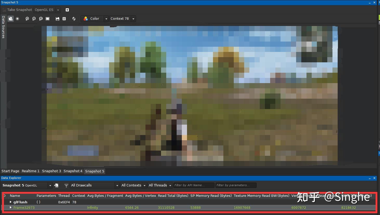Expand the glFlush row
Viewport: 380px width, 215px height.
[11, 202]
